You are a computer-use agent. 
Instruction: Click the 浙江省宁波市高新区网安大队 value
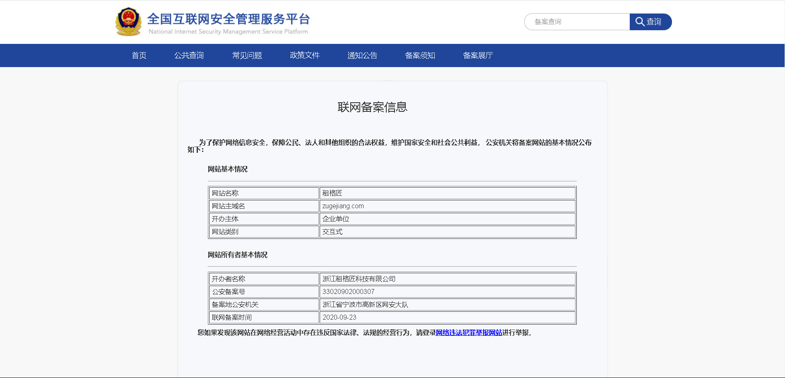[365, 305]
